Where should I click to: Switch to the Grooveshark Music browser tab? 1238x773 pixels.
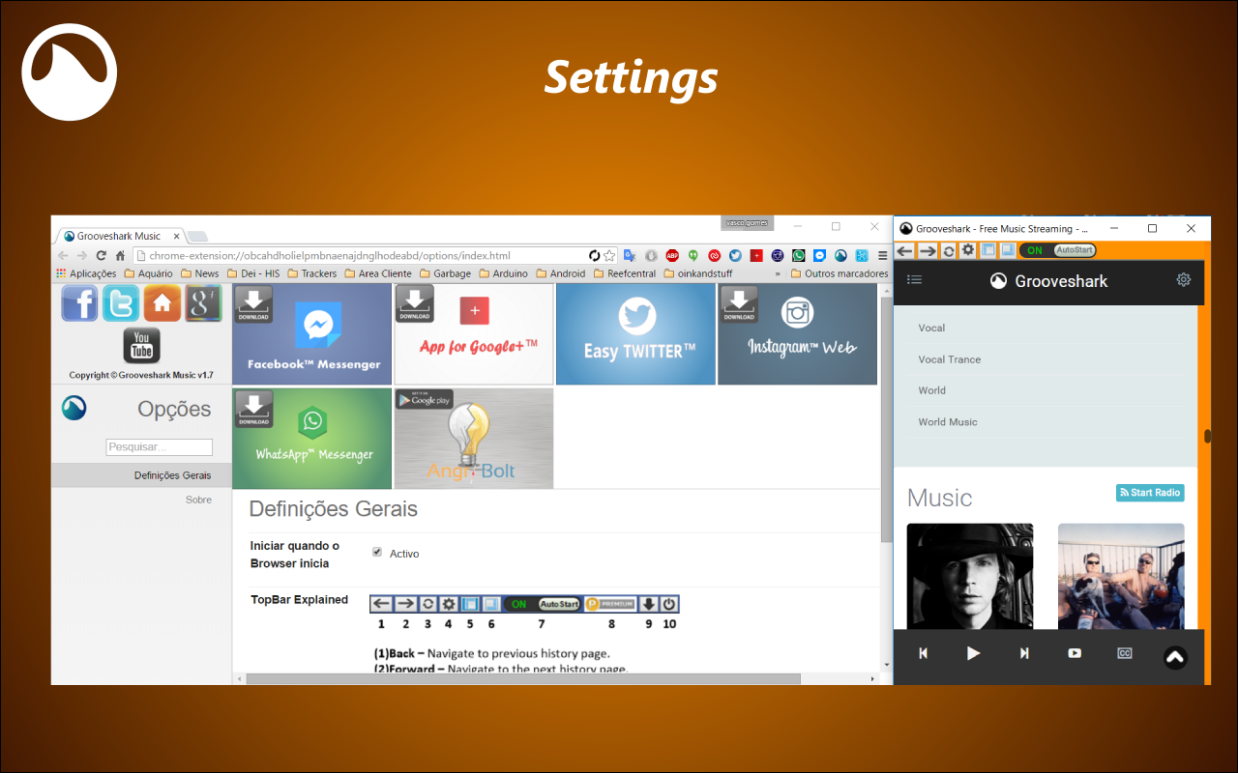coord(120,236)
